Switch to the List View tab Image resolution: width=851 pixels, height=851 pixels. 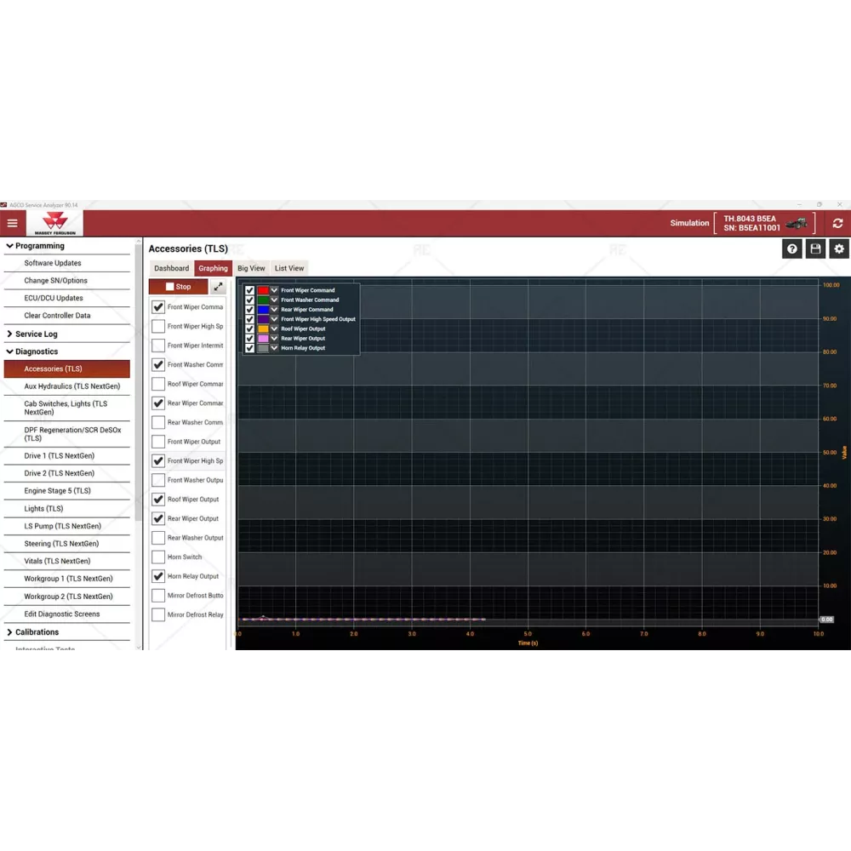pyautogui.click(x=289, y=268)
